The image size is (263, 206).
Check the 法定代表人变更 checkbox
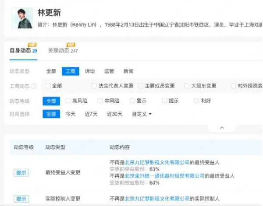(94, 86)
